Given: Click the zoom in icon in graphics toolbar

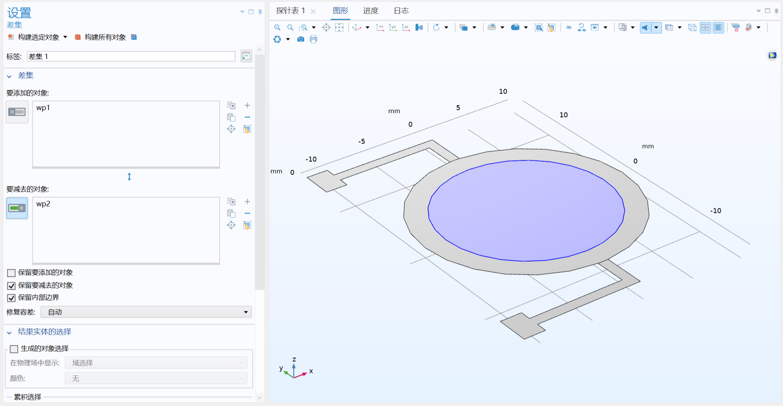Looking at the screenshot, I should pos(277,27).
